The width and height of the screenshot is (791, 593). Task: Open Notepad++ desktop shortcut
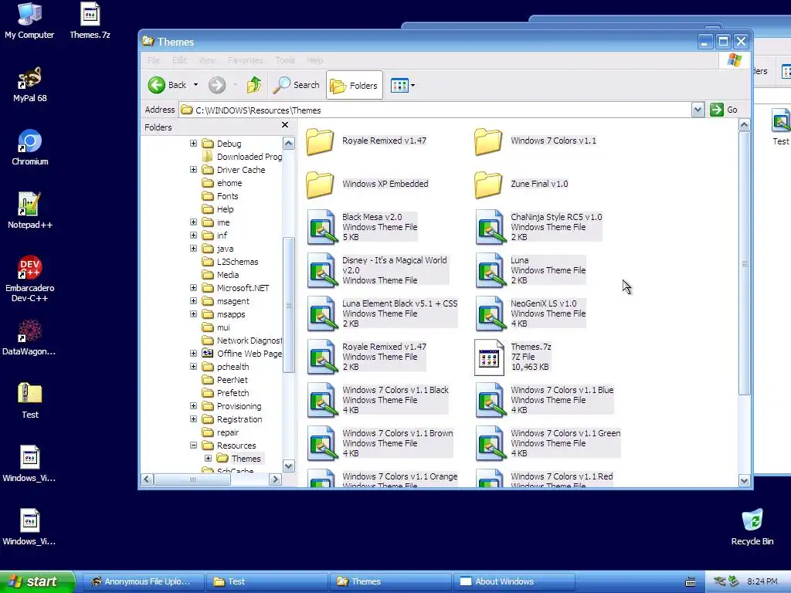(x=30, y=211)
